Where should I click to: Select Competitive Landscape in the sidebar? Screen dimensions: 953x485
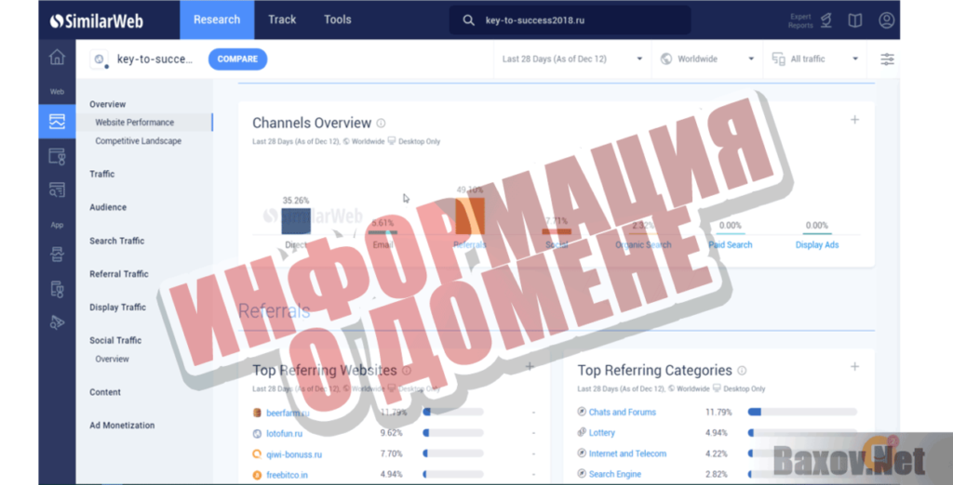138,141
